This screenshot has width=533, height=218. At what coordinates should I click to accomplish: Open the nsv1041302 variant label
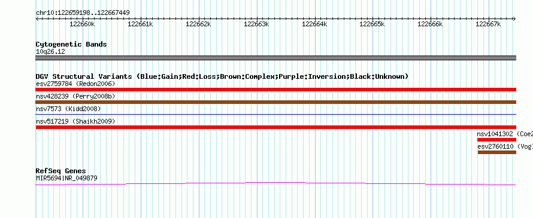click(x=505, y=134)
